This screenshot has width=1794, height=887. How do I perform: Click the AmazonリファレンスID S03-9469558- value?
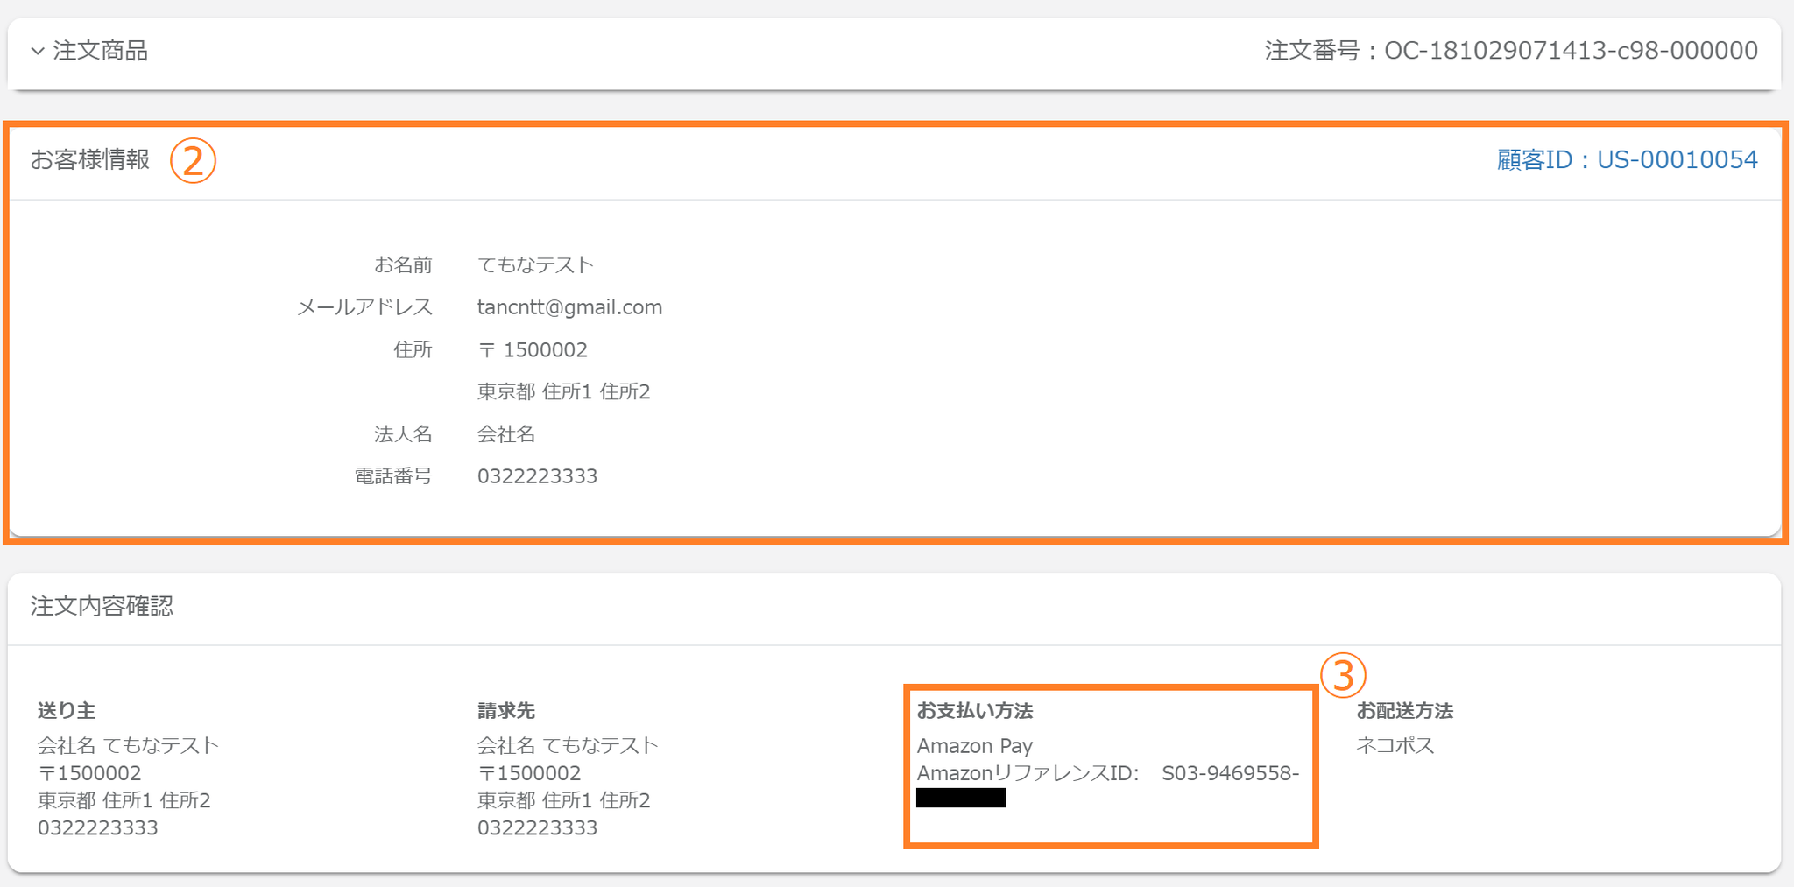1230,773
